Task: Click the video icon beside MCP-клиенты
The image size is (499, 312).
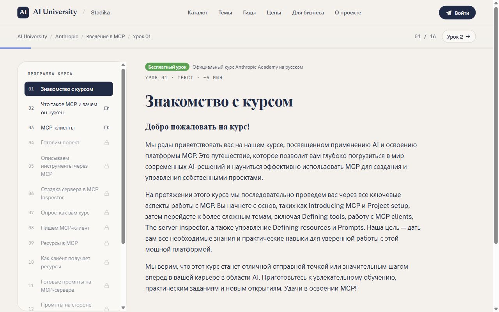Action: point(107,128)
